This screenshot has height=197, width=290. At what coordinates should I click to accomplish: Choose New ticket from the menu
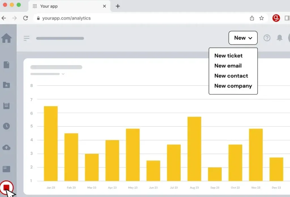point(229,56)
